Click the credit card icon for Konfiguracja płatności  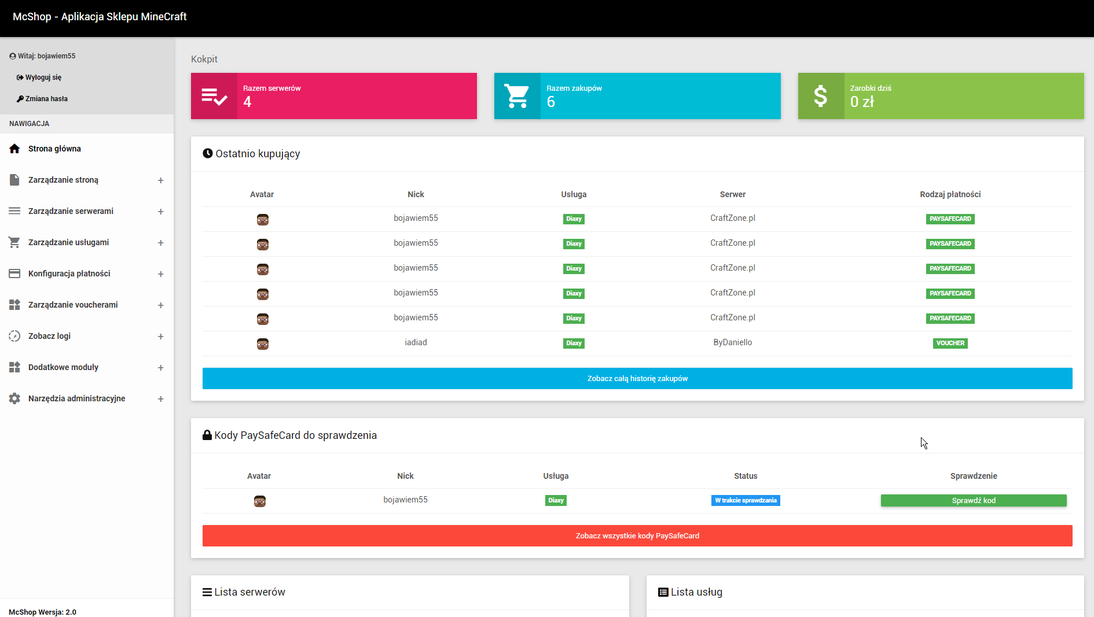pos(14,274)
